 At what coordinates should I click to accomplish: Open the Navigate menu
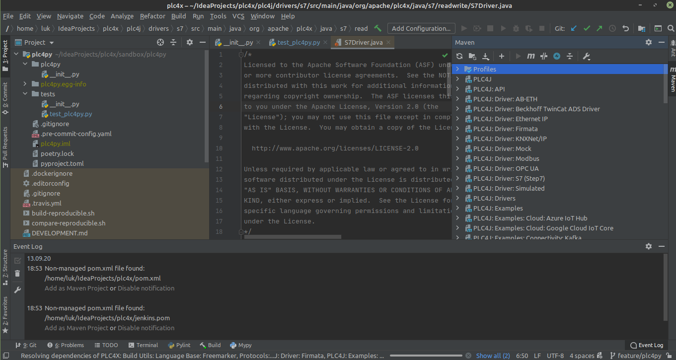click(70, 16)
